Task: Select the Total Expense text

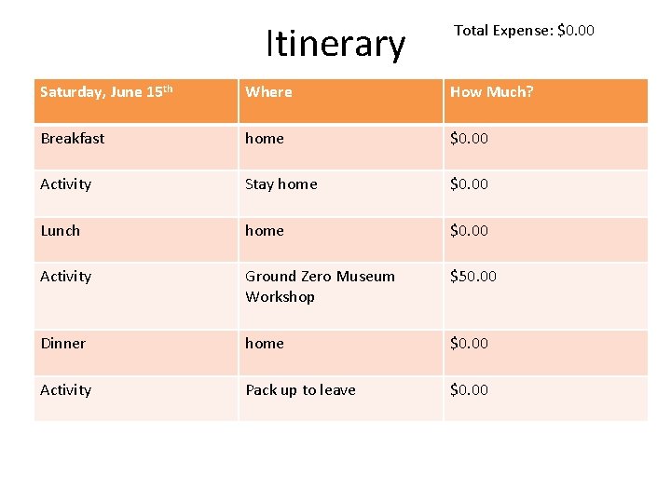Action: pyautogui.click(x=523, y=31)
